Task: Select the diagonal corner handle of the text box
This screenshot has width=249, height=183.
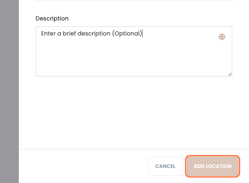Action: click(x=230, y=74)
